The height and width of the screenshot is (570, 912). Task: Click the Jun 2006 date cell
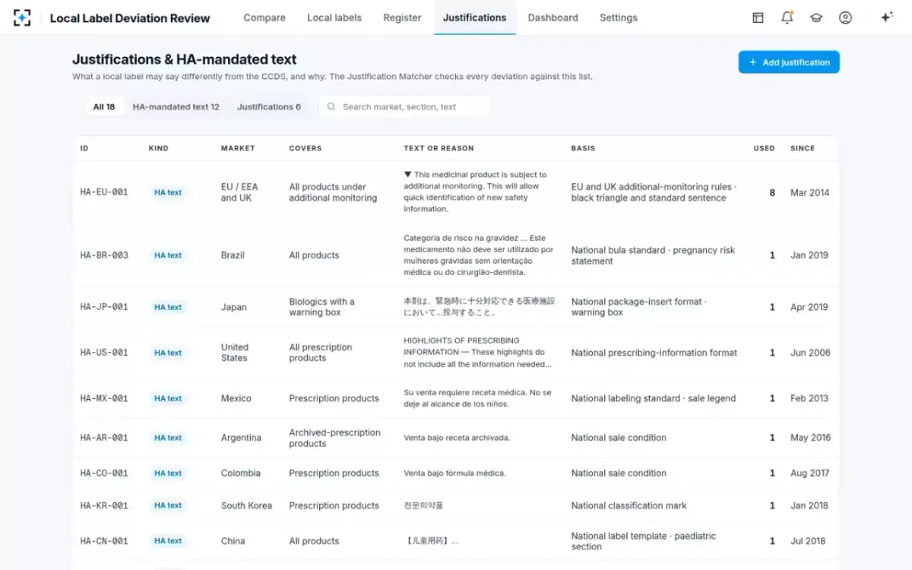pyautogui.click(x=810, y=353)
